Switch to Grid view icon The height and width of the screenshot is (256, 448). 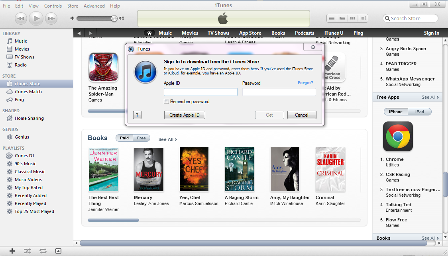coord(353,18)
